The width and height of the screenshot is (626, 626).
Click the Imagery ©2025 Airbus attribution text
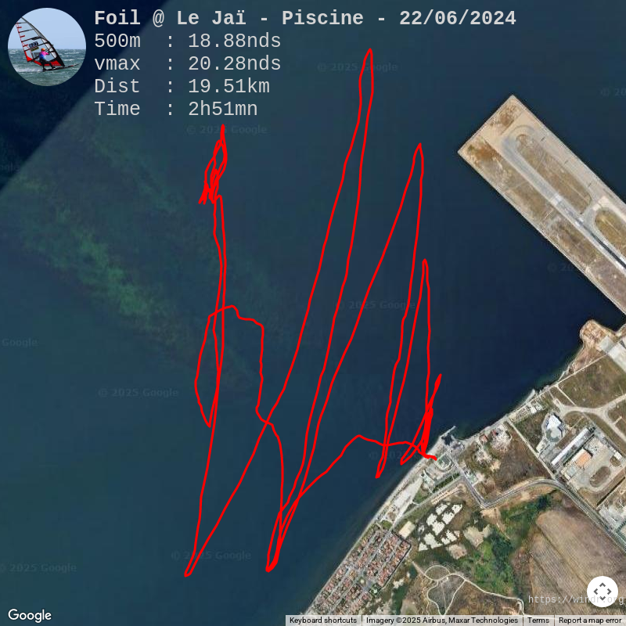click(442, 620)
